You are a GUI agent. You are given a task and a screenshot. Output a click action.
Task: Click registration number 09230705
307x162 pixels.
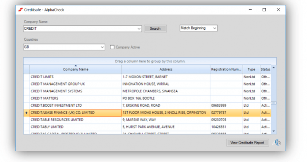coord(218,120)
